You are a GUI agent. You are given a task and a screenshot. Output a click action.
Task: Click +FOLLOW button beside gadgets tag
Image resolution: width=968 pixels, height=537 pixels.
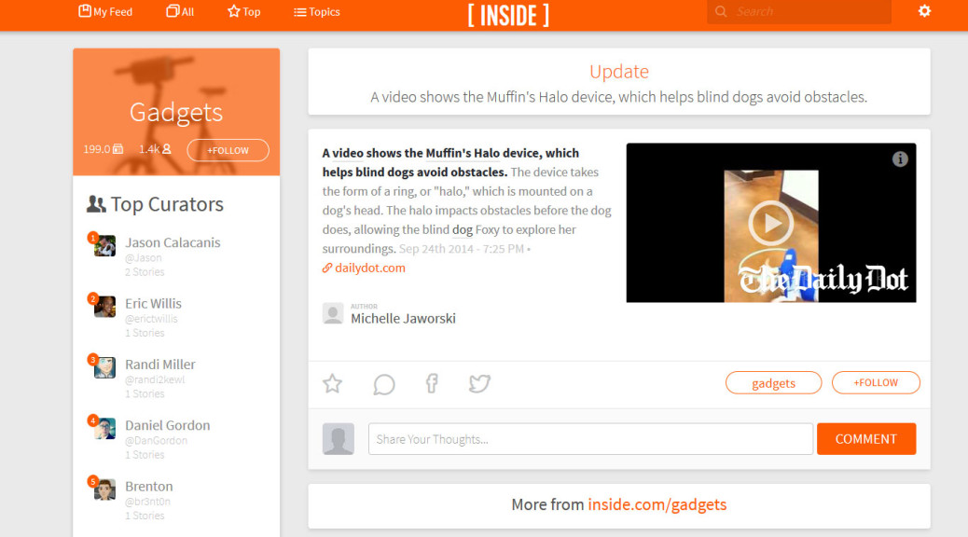[876, 382]
